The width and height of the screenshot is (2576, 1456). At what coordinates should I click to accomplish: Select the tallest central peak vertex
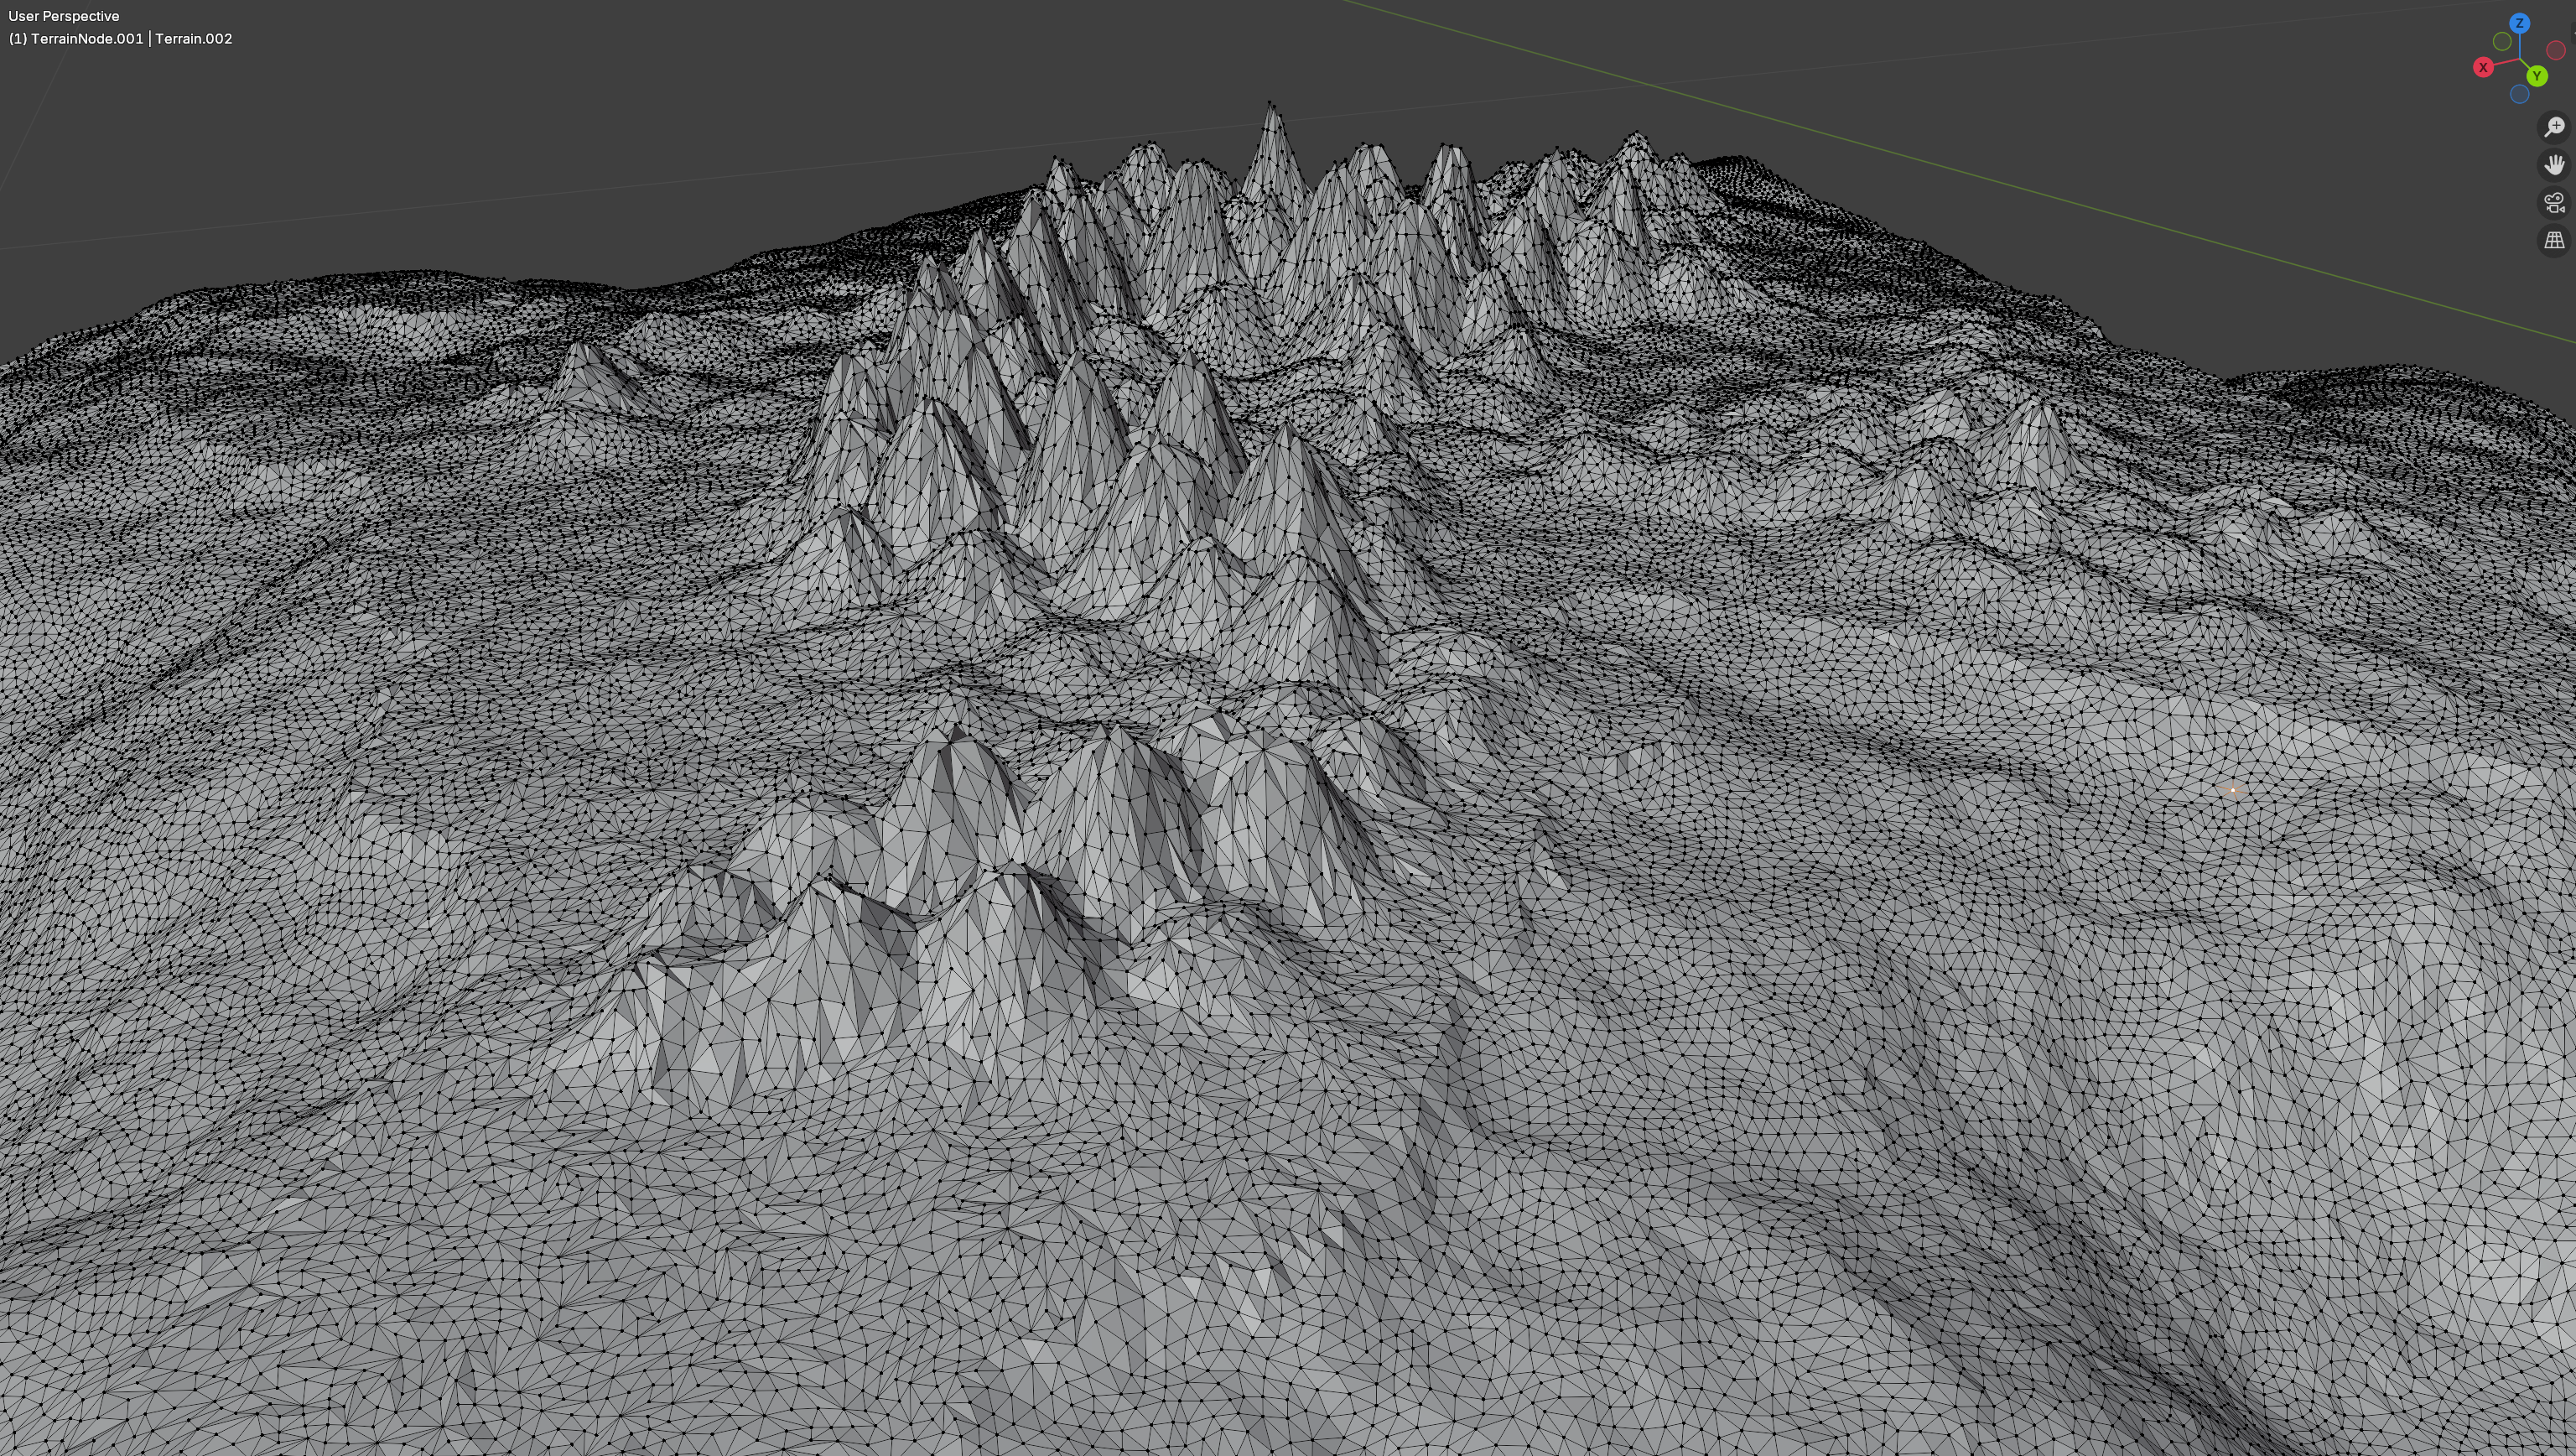point(1270,102)
